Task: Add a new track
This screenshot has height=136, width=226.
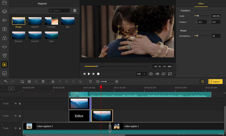Action: click(11, 88)
